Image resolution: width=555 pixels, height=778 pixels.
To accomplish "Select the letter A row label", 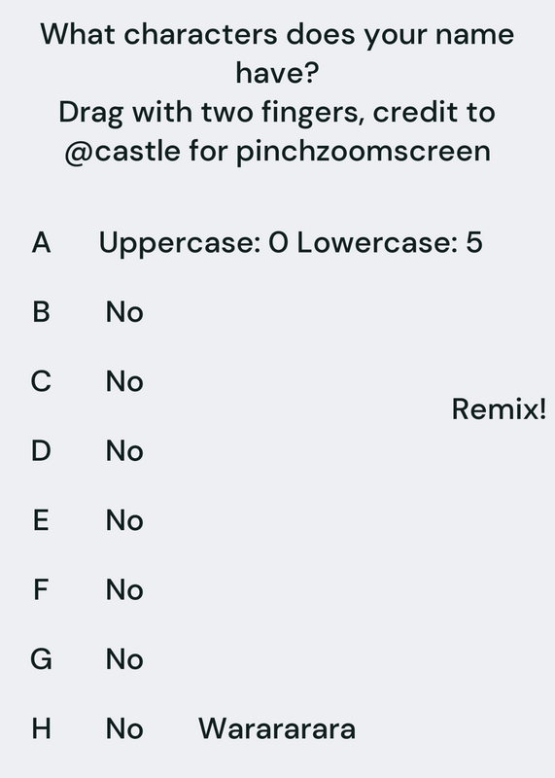I will click(x=41, y=242).
